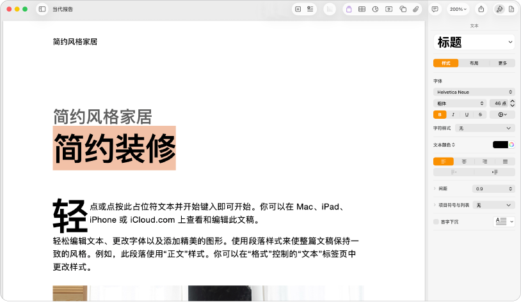Click the paperclip attachment icon
Screen dimensions: 521x302
point(415,10)
